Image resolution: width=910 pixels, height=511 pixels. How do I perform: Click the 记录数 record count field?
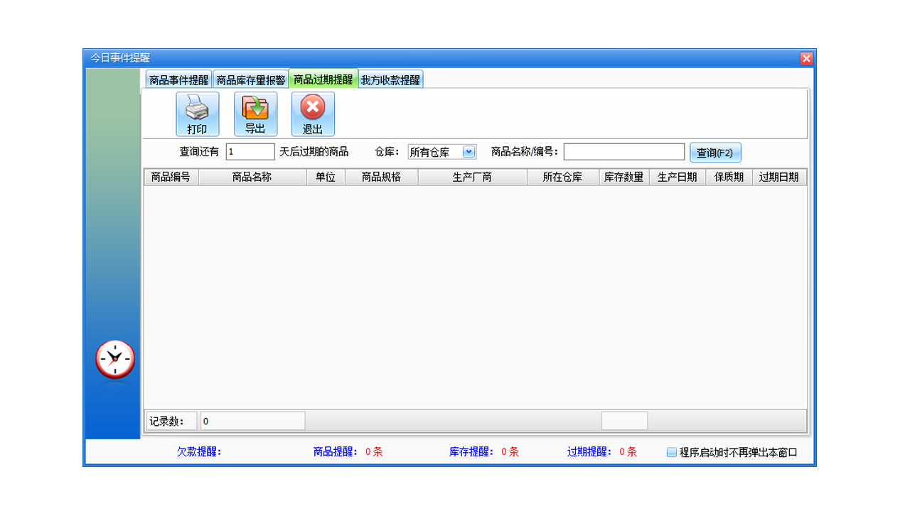(x=252, y=420)
